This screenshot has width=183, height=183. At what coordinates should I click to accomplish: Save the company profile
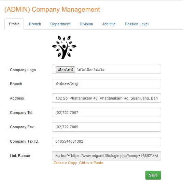point(153,175)
